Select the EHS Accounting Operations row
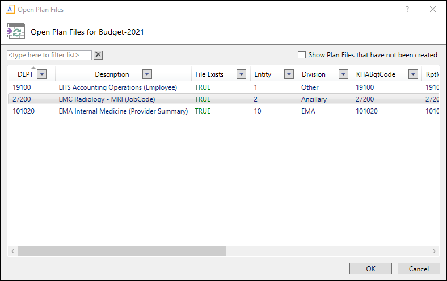447x281 pixels. coord(118,87)
